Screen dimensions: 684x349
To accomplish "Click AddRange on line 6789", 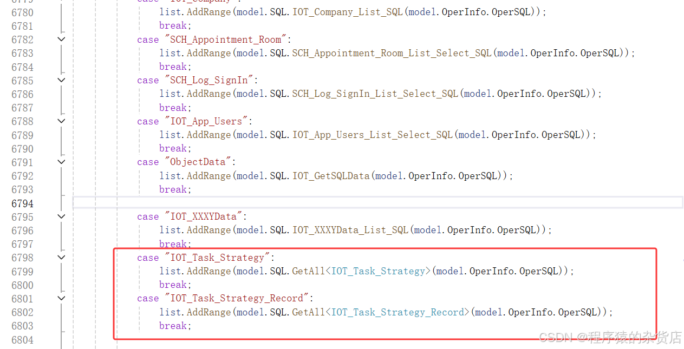I will [209, 135].
